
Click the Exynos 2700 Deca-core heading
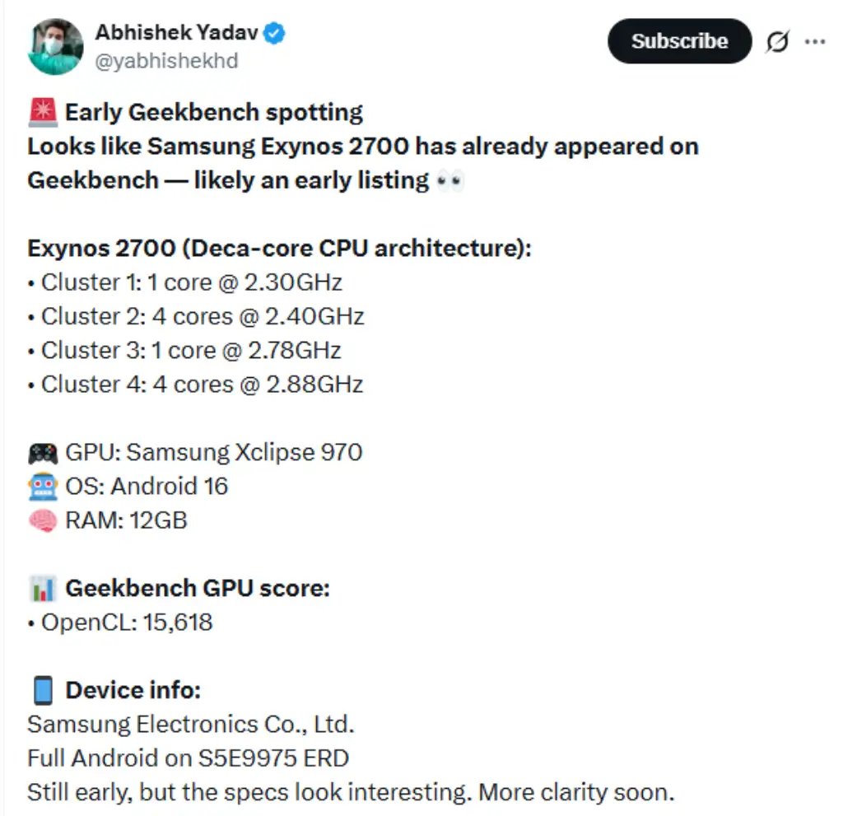coord(279,248)
